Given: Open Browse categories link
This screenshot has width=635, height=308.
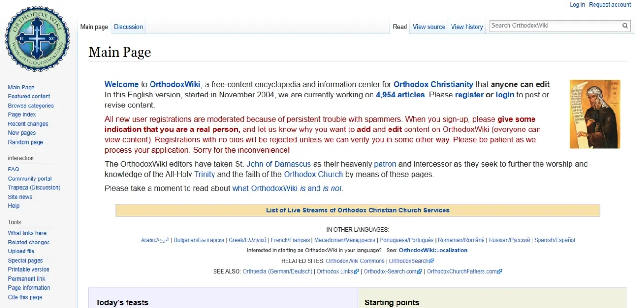Looking at the screenshot, I should click(x=31, y=106).
